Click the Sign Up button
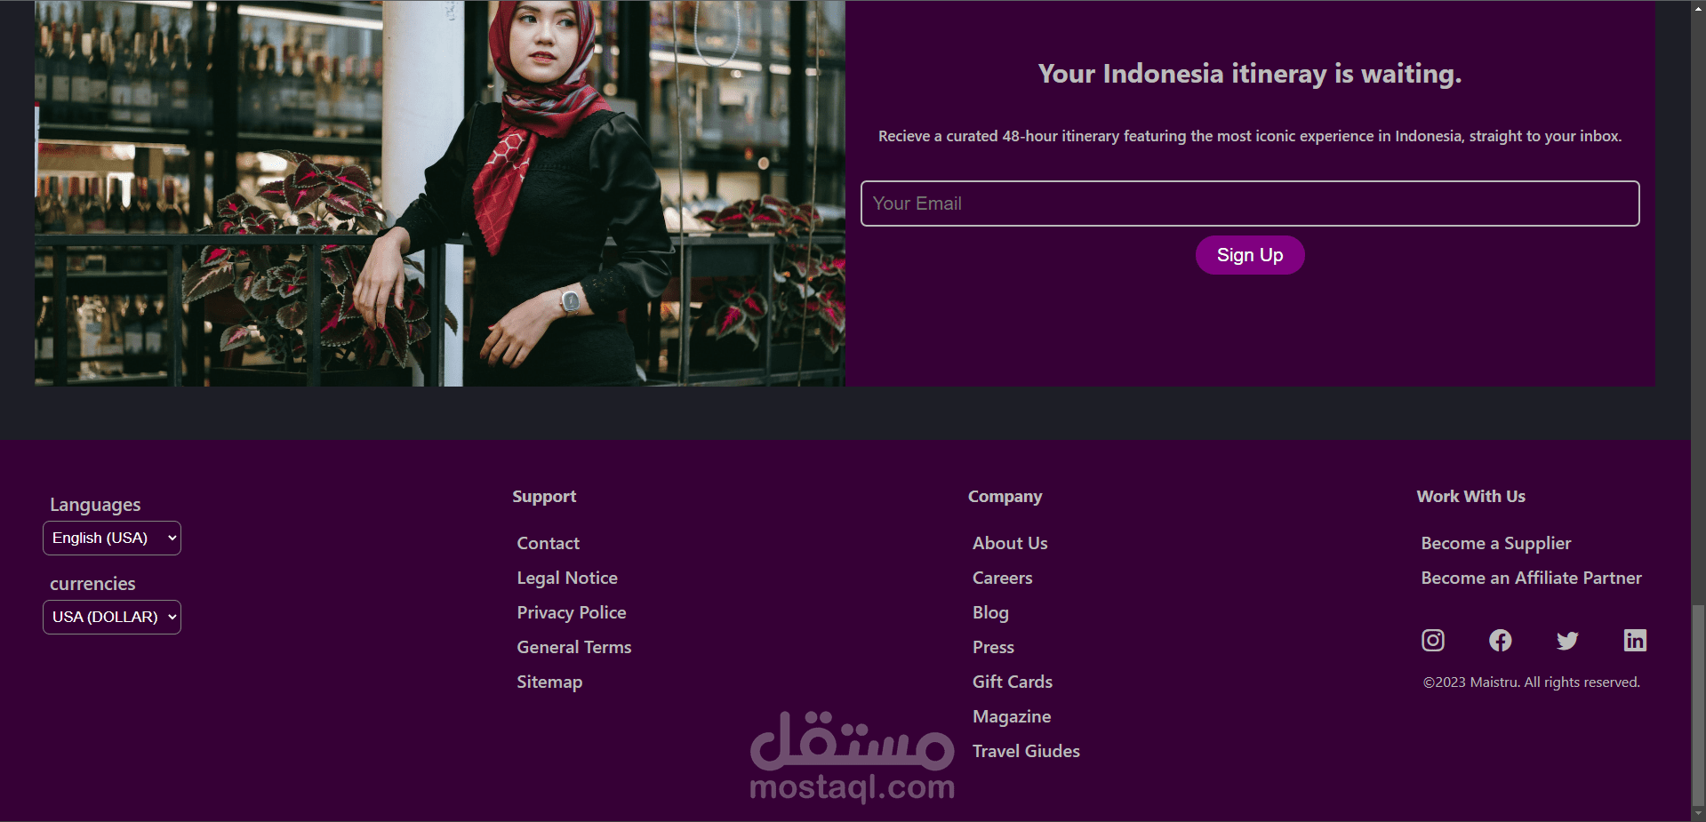The width and height of the screenshot is (1706, 822). click(1250, 255)
